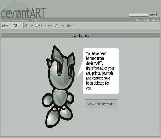Click the new messages link
The width and height of the screenshot is (161, 138).
(27, 20)
